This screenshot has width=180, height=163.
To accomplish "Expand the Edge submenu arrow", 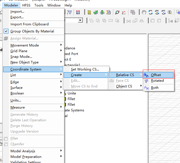I will (x=61, y=81).
